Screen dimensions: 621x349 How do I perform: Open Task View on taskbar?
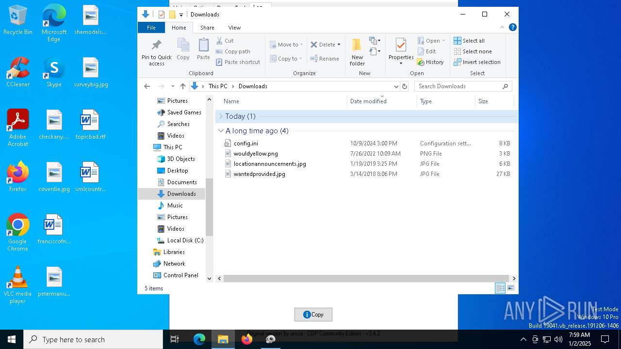(175, 339)
